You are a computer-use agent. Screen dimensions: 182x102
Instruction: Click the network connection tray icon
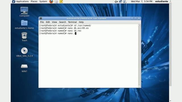(x=121, y=1)
